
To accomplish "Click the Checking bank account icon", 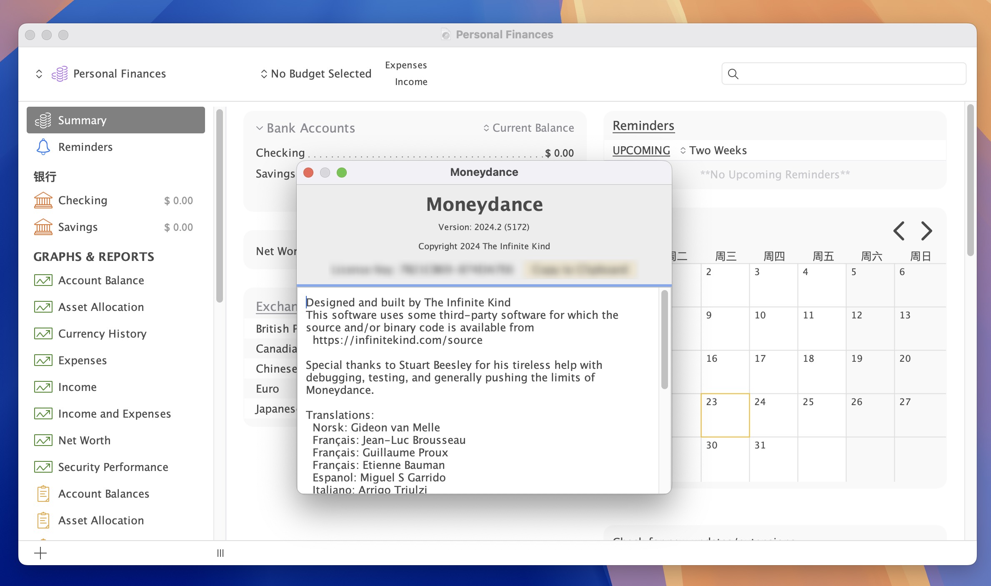I will coord(43,200).
